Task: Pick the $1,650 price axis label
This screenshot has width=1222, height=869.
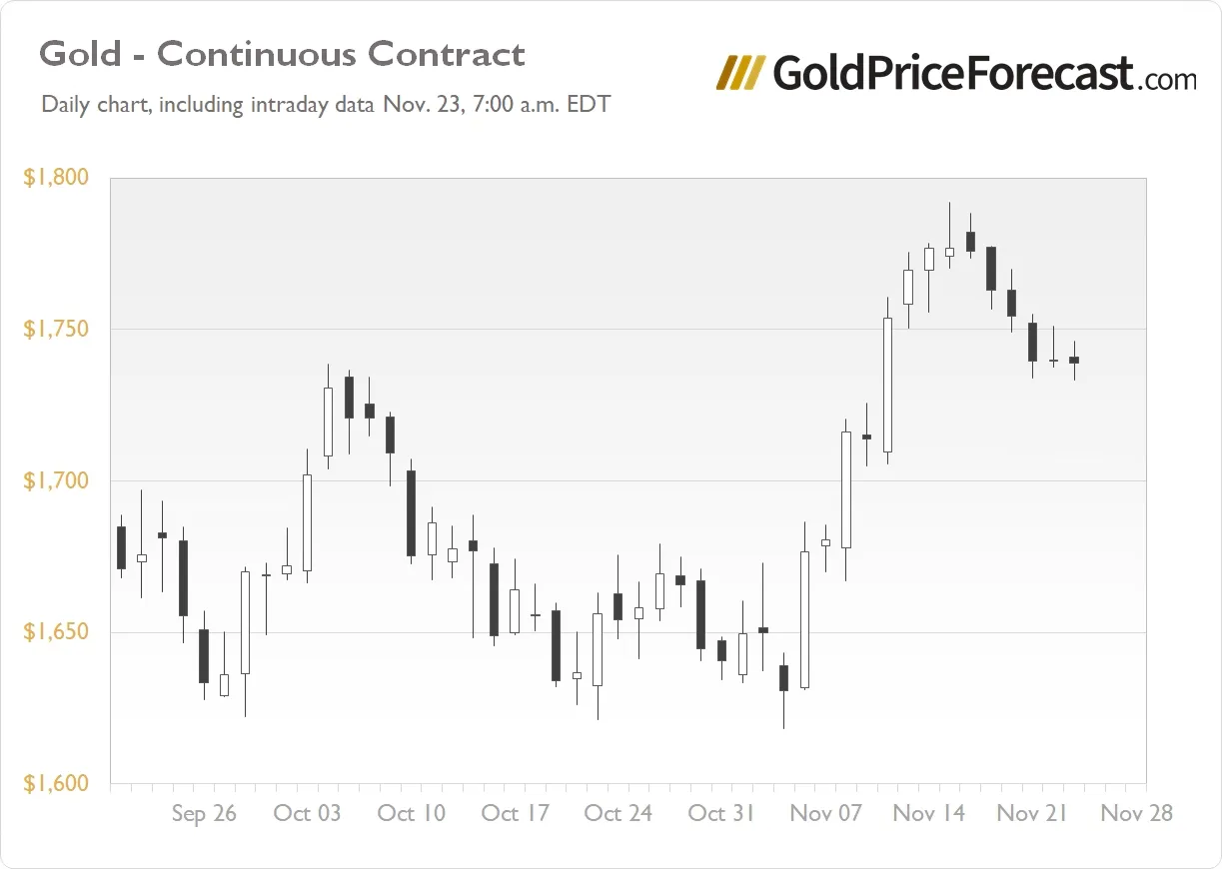Action: pos(56,632)
